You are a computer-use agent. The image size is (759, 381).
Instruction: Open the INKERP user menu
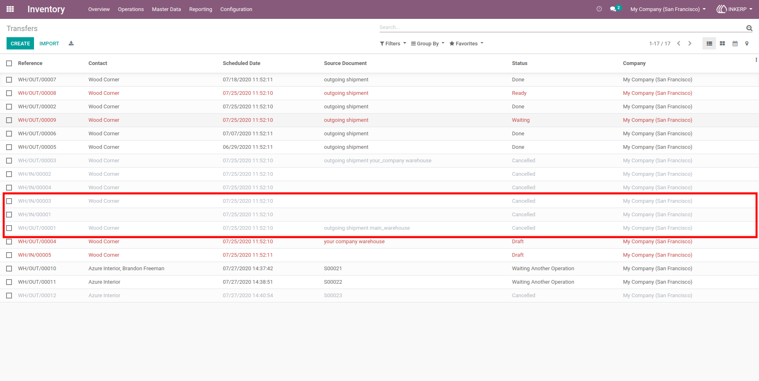734,9
